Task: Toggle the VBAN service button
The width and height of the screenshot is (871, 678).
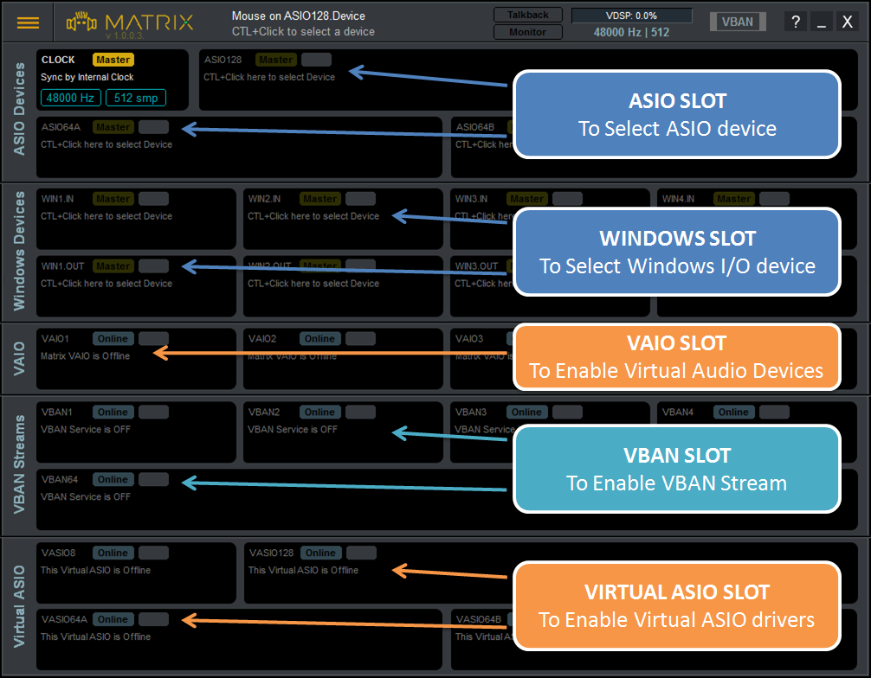Action: point(738,22)
